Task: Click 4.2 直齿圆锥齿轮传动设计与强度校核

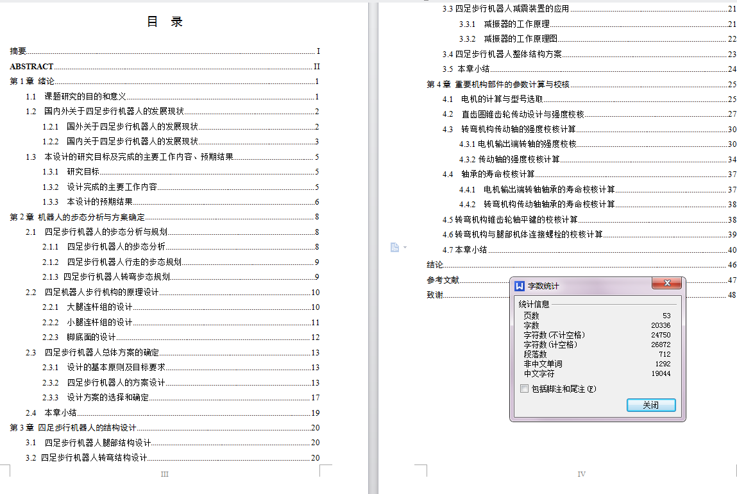Action: [x=589, y=114]
